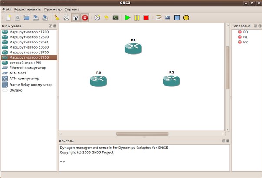Float the Типы узлов panel
Viewport: 262px width, 178px height.
pos(50,26)
